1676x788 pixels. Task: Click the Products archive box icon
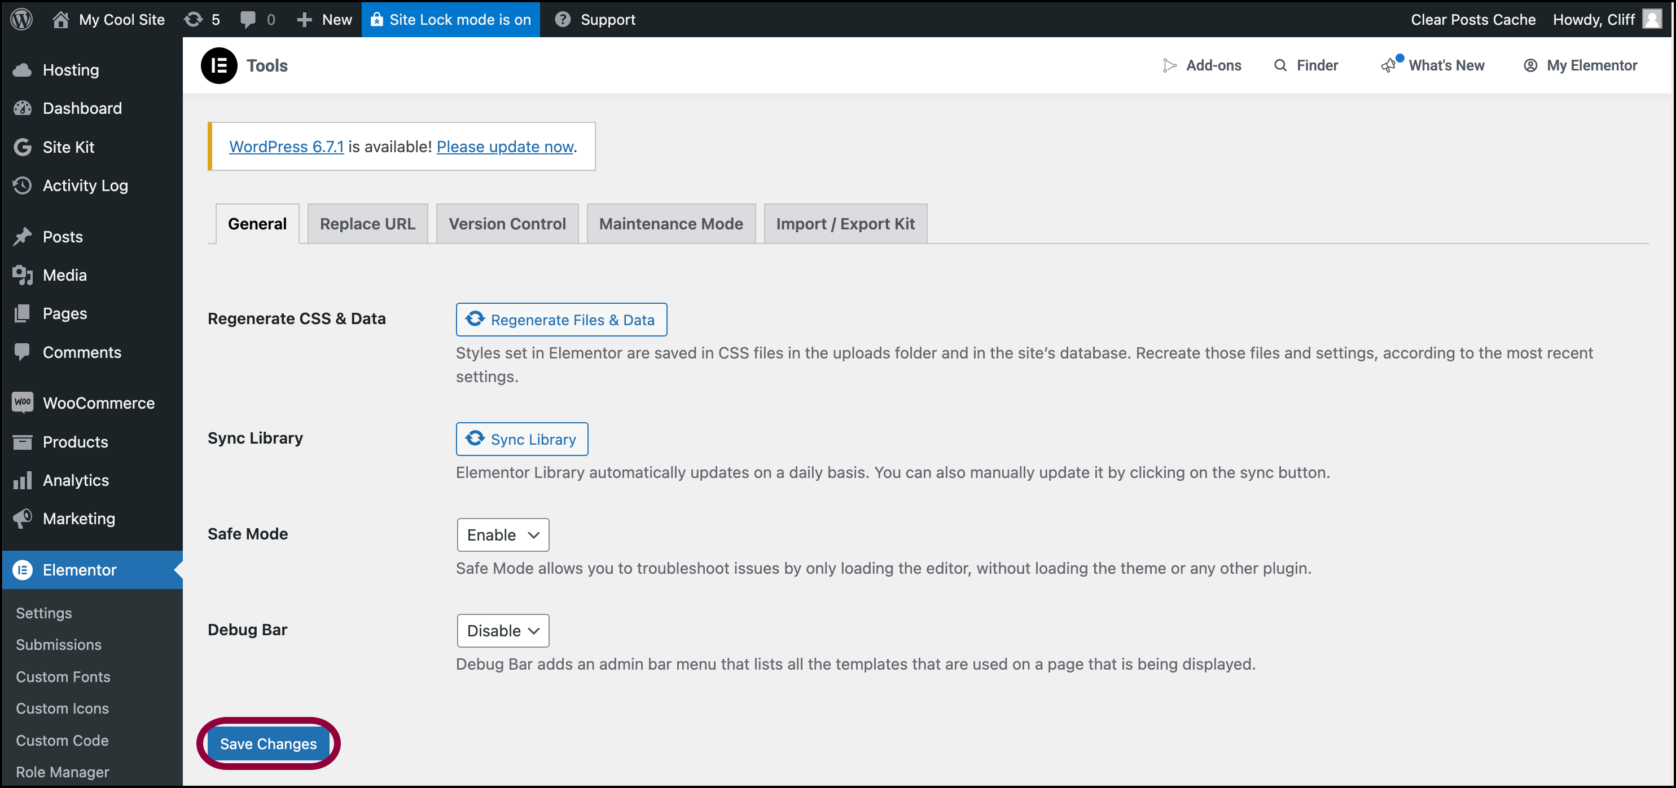(x=23, y=442)
